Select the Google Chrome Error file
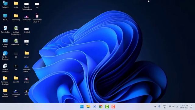This screenshot has height=110, width=195. click(x=27, y=6)
